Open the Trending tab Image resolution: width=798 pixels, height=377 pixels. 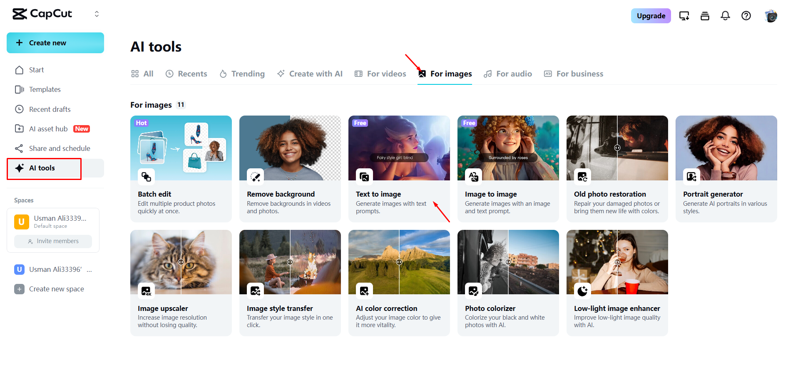click(x=242, y=74)
